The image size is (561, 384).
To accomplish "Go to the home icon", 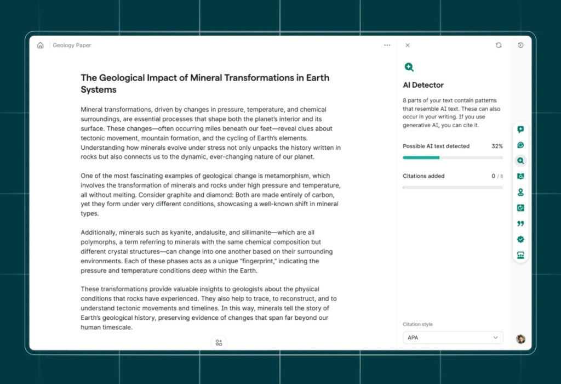I will pyautogui.click(x=40, y=46).
